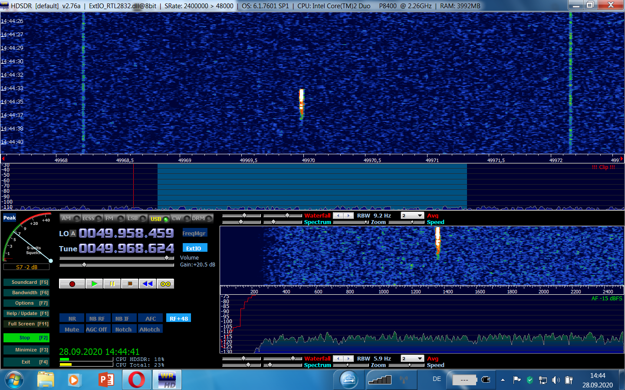Select AM demodulation mode
This screenshot has height=390, width=625.
(70, 218)
